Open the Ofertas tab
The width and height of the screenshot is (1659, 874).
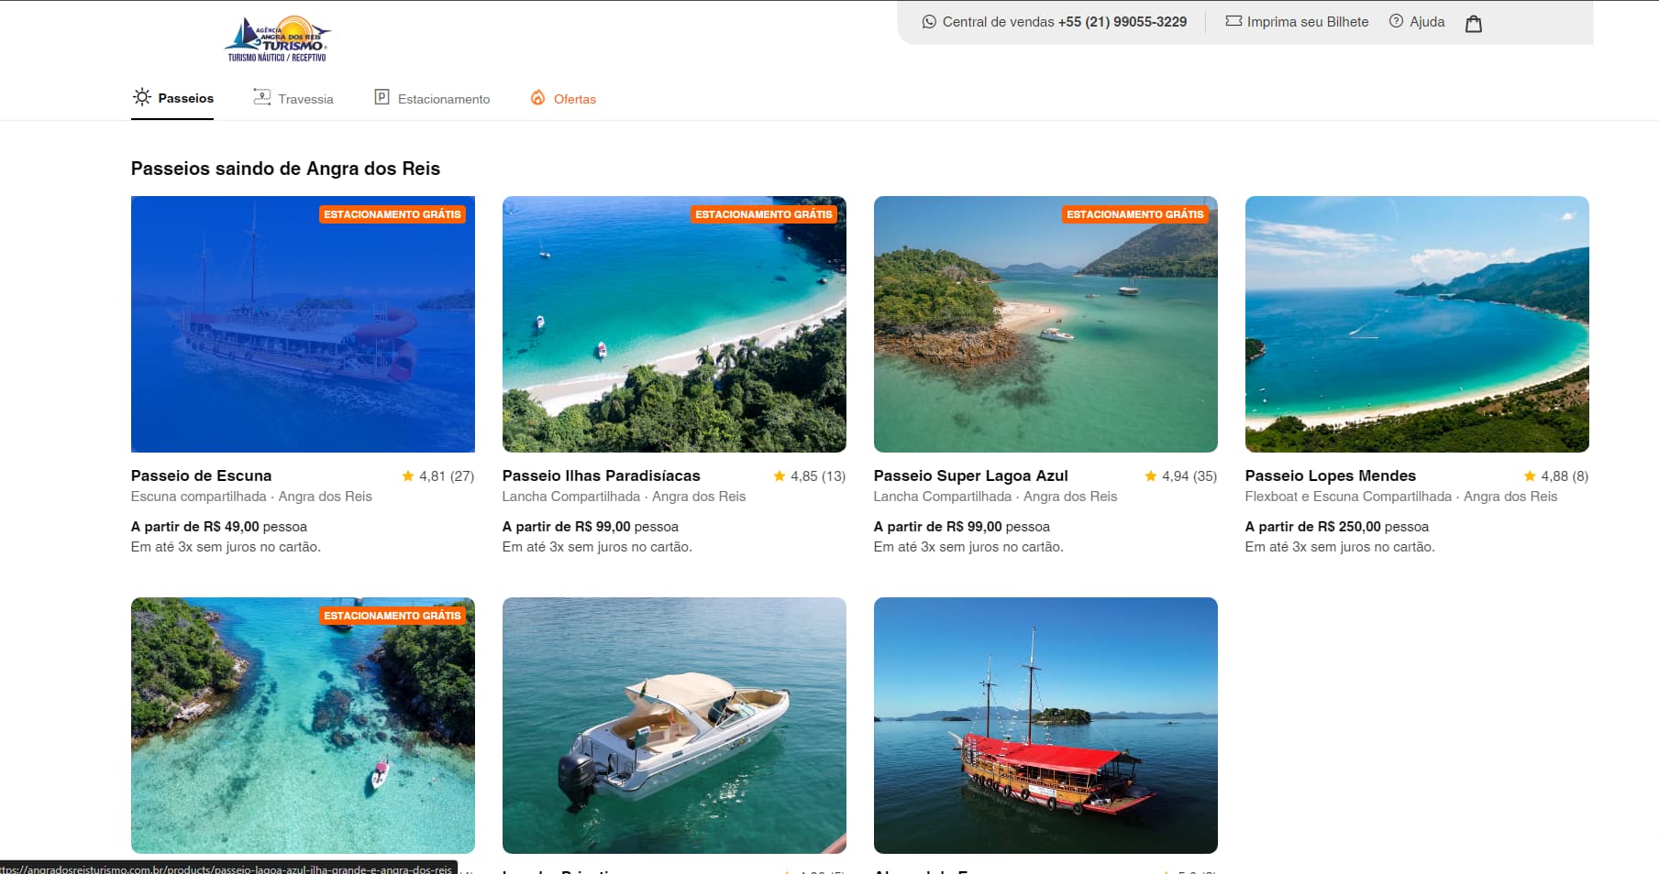coord(574,99)
